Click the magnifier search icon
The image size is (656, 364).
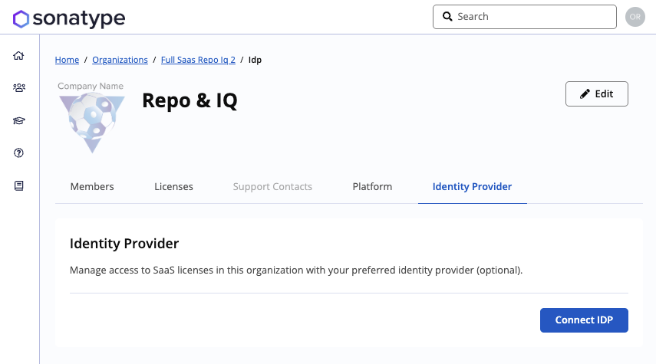[447, 16]
